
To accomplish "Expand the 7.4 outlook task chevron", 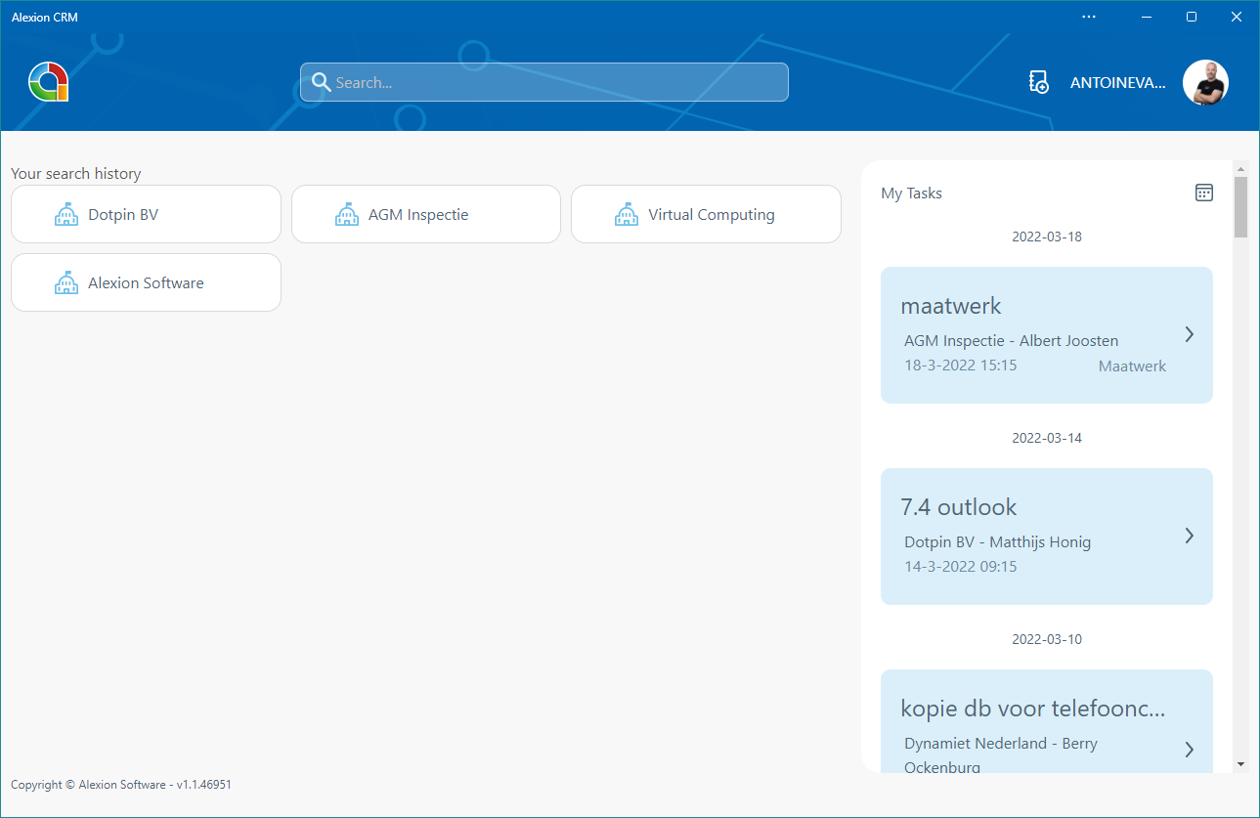I will tap(1189, 536).
